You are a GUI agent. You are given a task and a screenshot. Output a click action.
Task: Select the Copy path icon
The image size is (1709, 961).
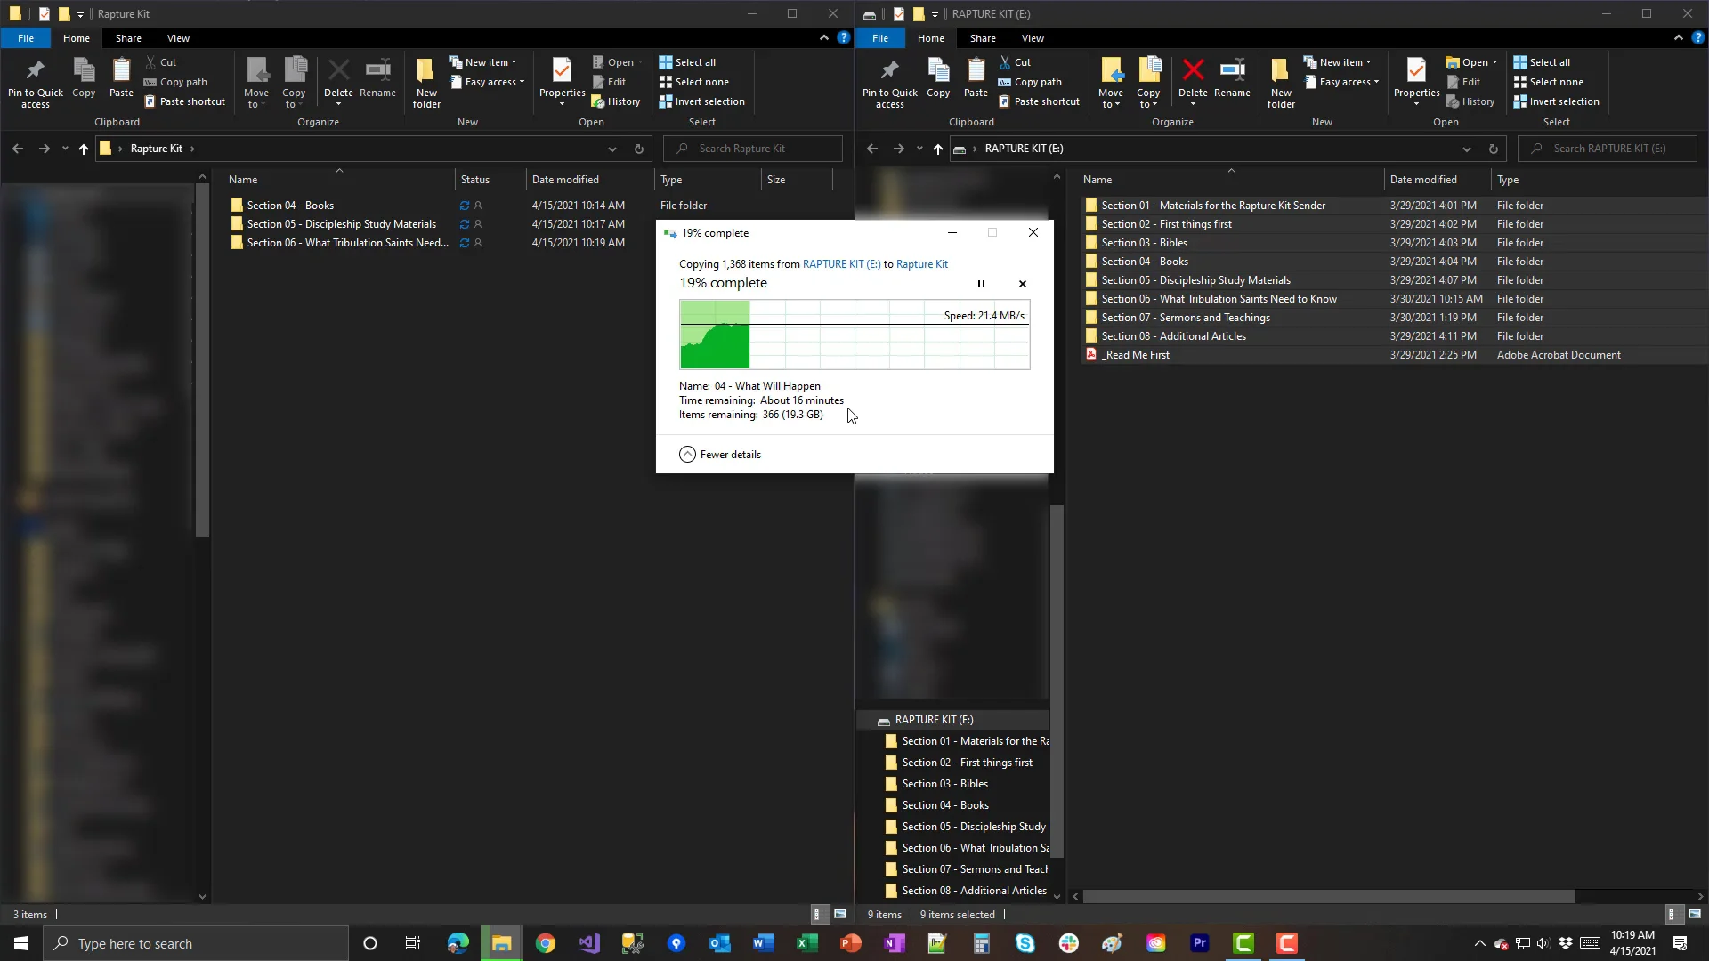[176, 81]
